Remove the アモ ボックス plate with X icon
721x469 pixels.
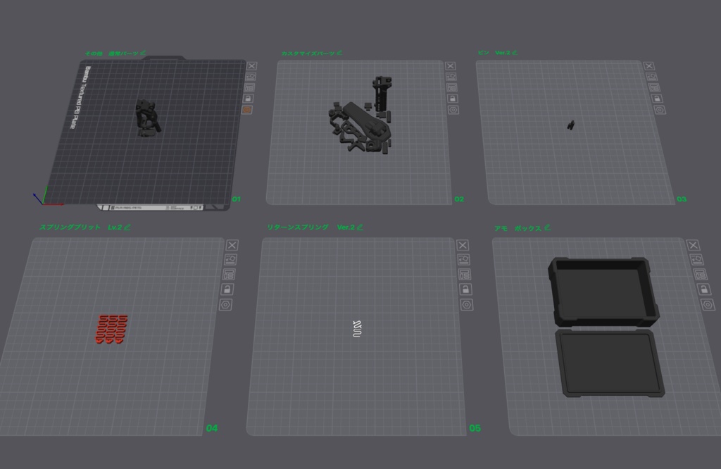[x=693, y=245]
